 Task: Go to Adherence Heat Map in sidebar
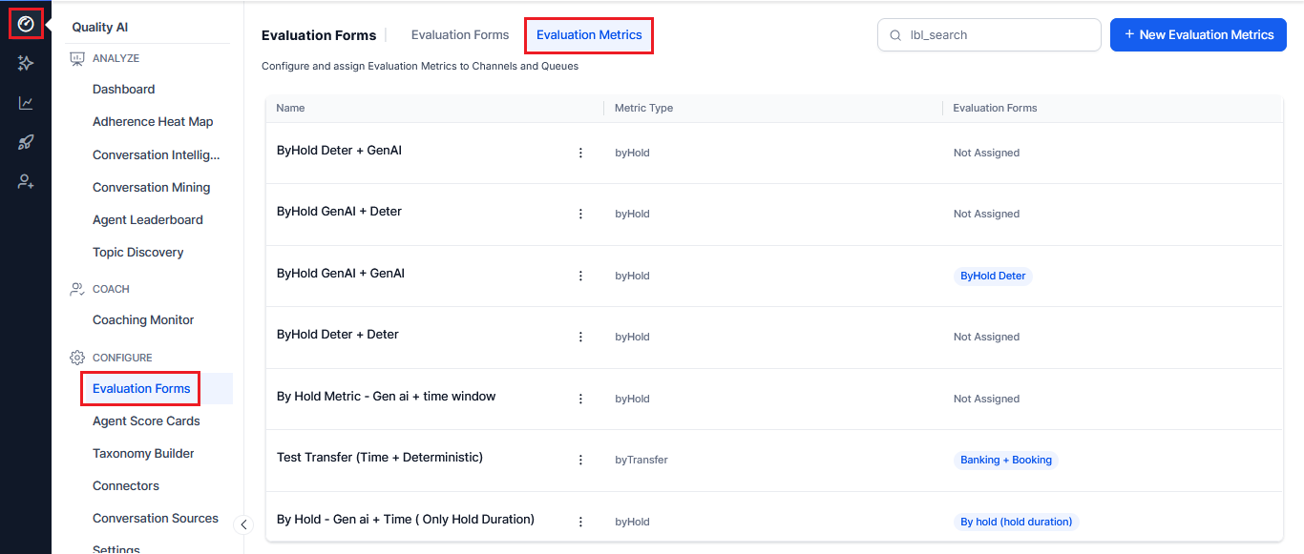point(153,122)
